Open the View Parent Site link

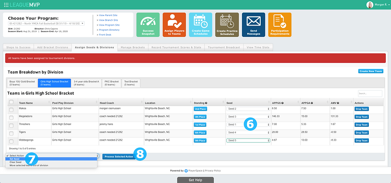108,16
